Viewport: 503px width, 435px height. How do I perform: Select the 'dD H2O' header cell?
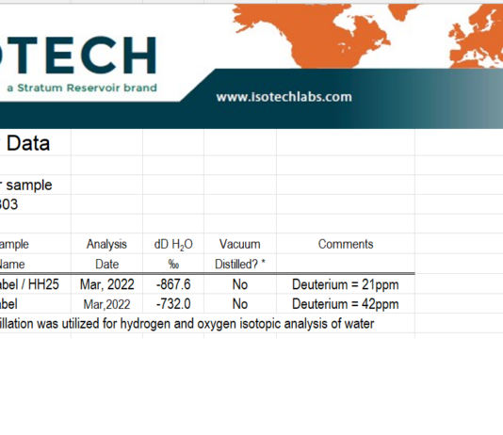173,244
